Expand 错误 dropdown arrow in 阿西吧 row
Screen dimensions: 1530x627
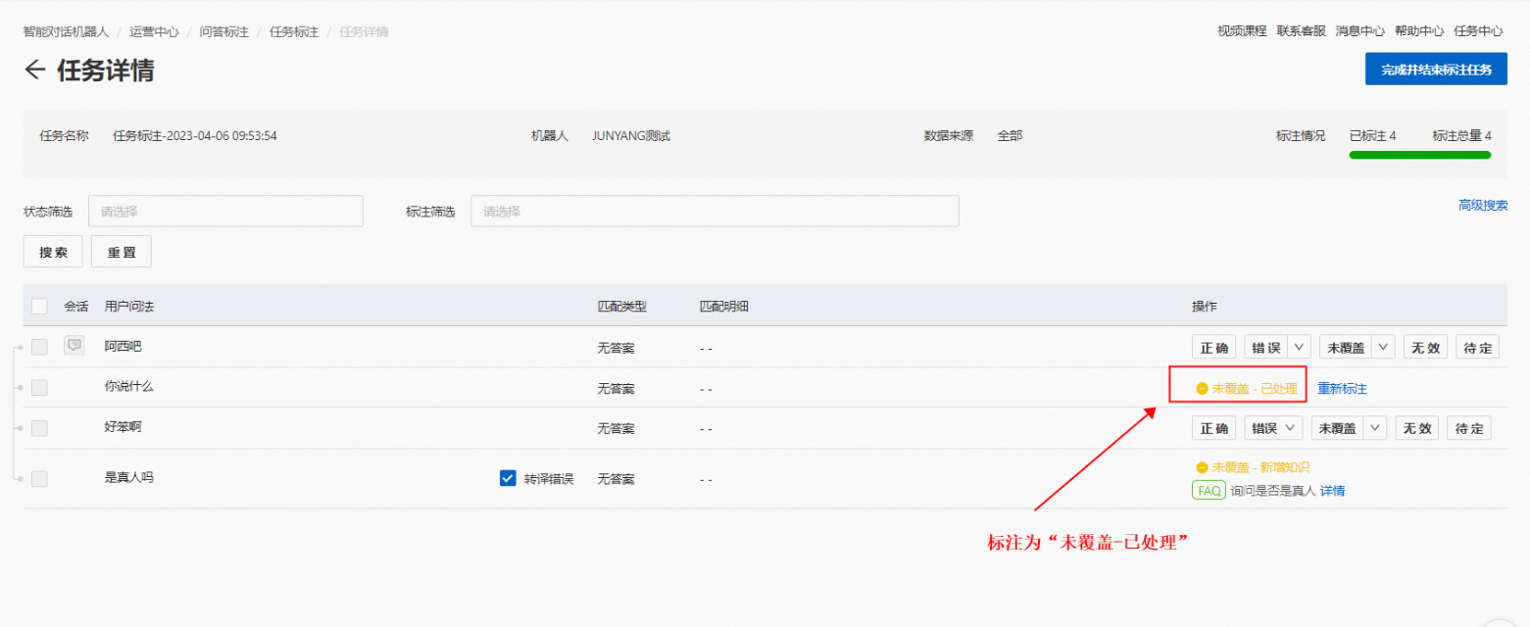coord(1299,347)
